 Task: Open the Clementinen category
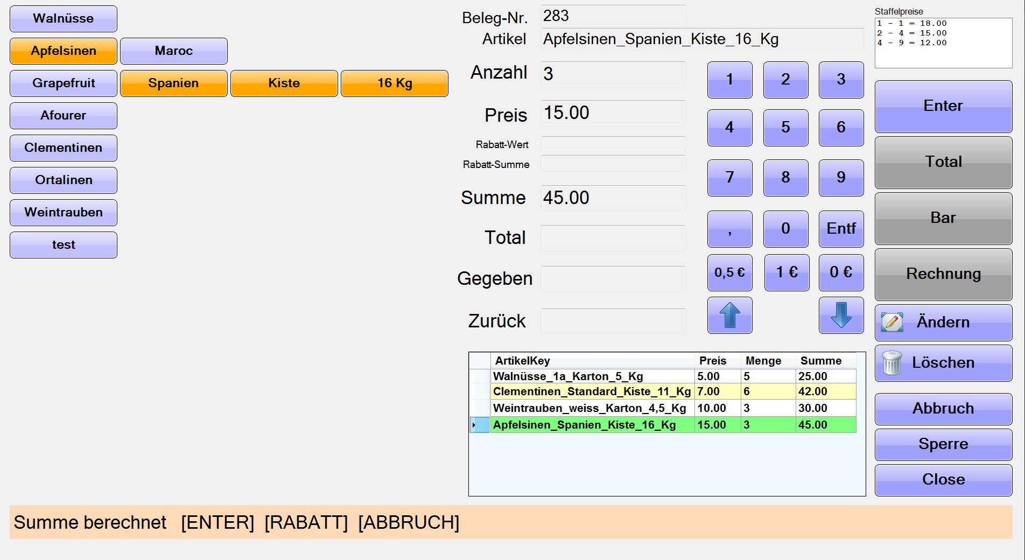(64, 148)
